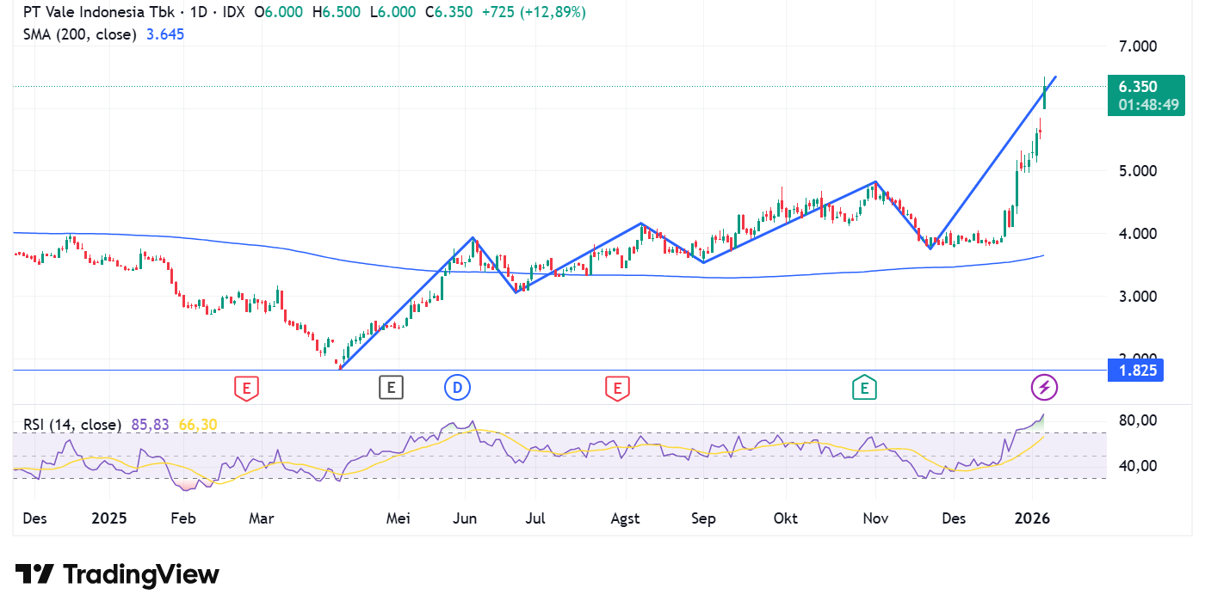Click the Jun label on time axis
1205x613 pixels.
click(464, 518)
